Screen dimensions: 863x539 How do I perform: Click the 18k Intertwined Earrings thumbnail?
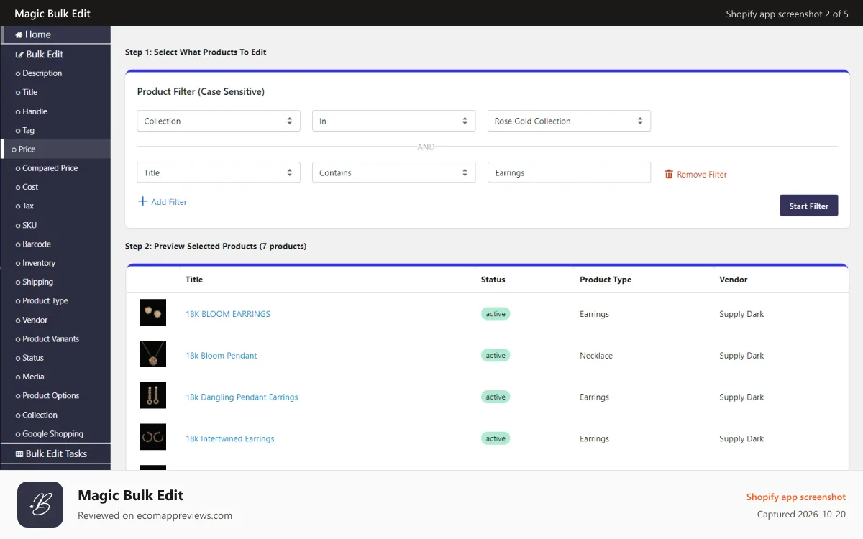(152, 437)
